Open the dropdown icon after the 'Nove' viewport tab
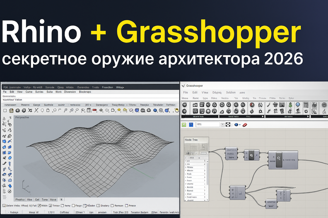The image size is (328, 218). [61, 199]
